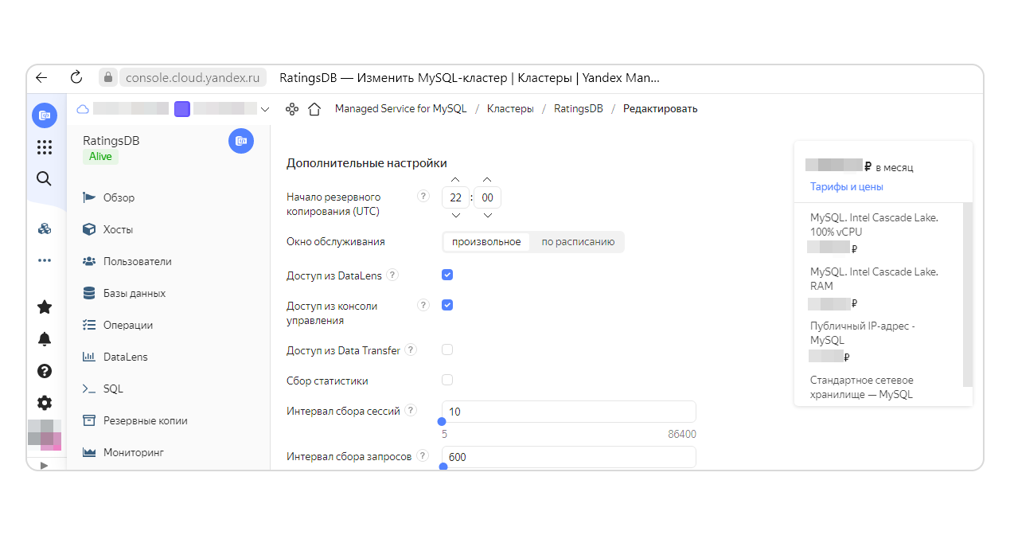This screenshot has width=1010, height=535.
Task: Click the query interval slider handle
Action: point(443,467)
